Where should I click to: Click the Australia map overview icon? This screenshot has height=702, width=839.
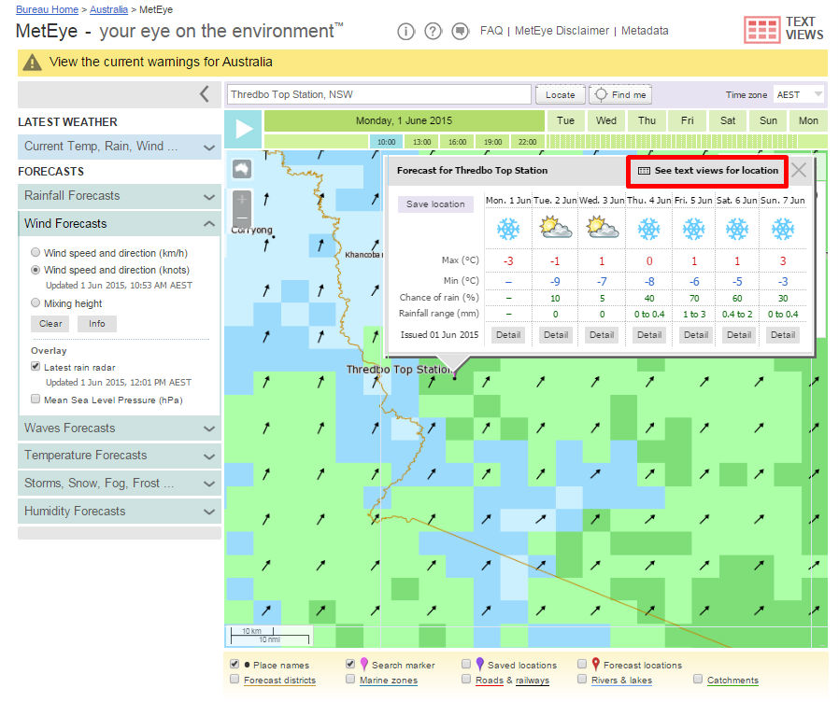[242, 169]
